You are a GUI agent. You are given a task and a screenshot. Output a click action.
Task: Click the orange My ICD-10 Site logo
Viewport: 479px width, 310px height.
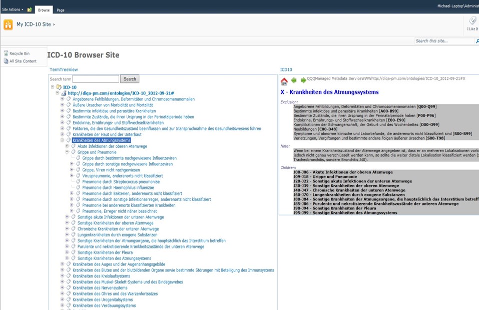coord(9,24)
